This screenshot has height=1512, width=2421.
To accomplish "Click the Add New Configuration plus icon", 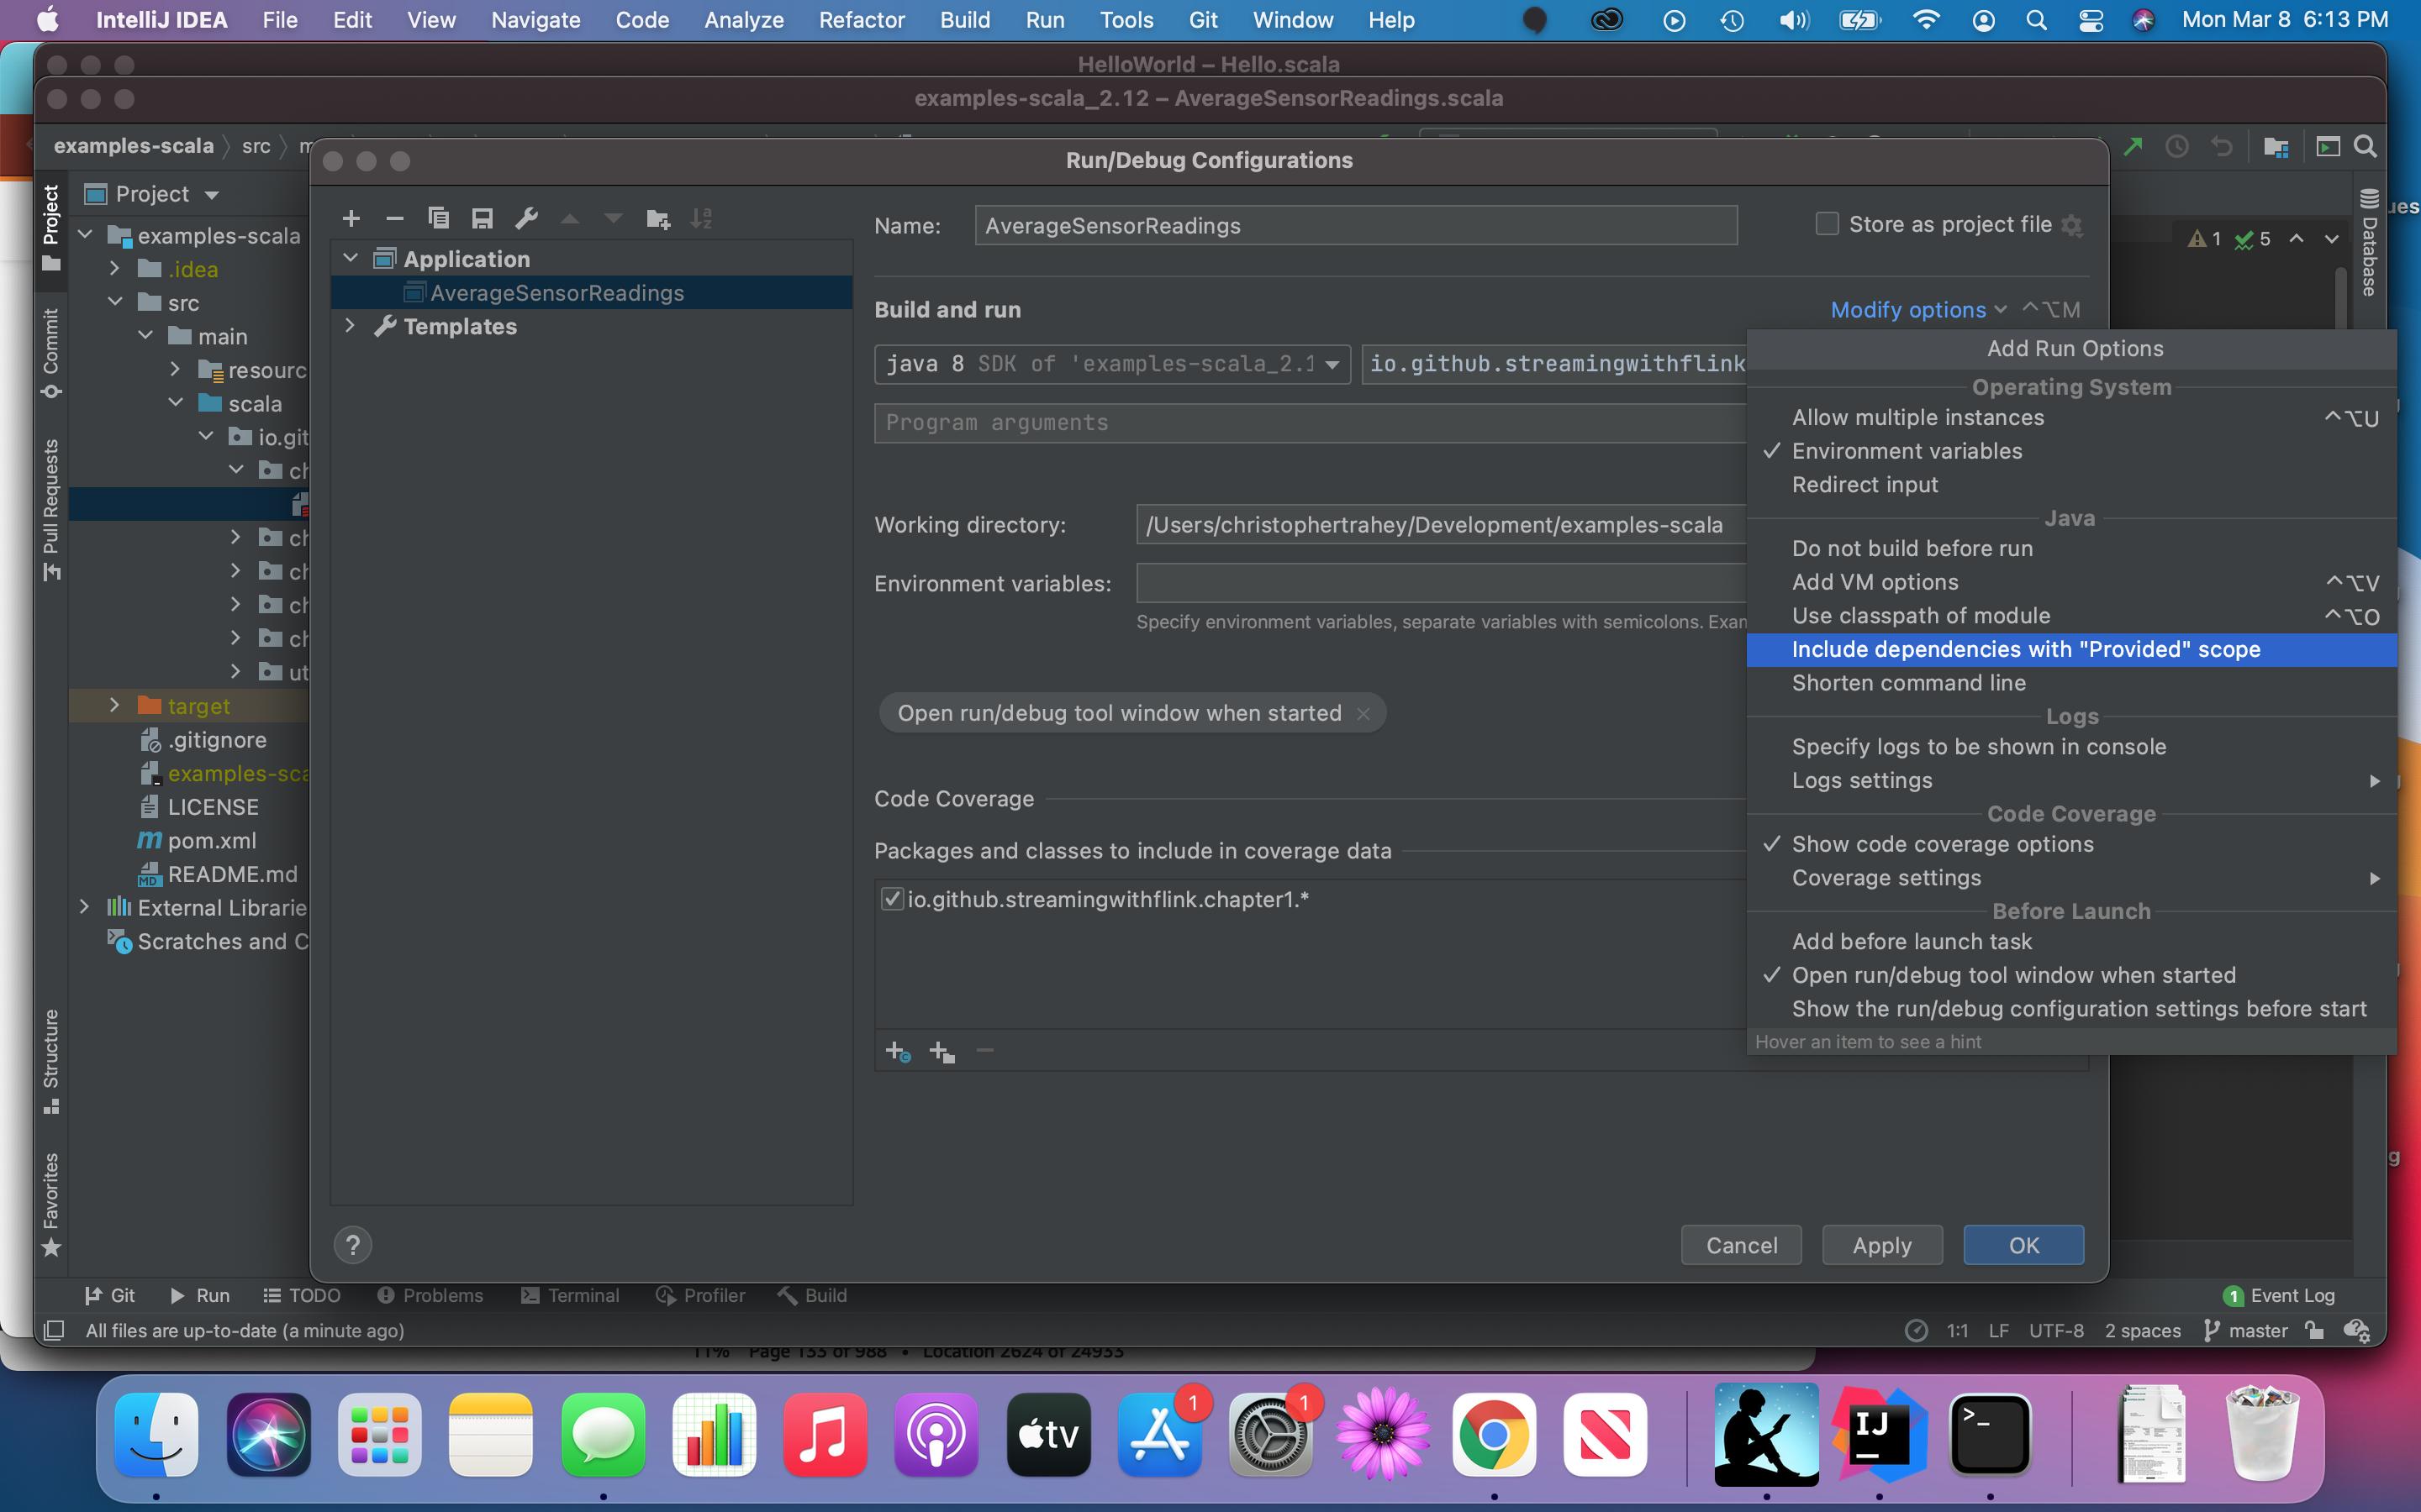I will tap(351, 219).
